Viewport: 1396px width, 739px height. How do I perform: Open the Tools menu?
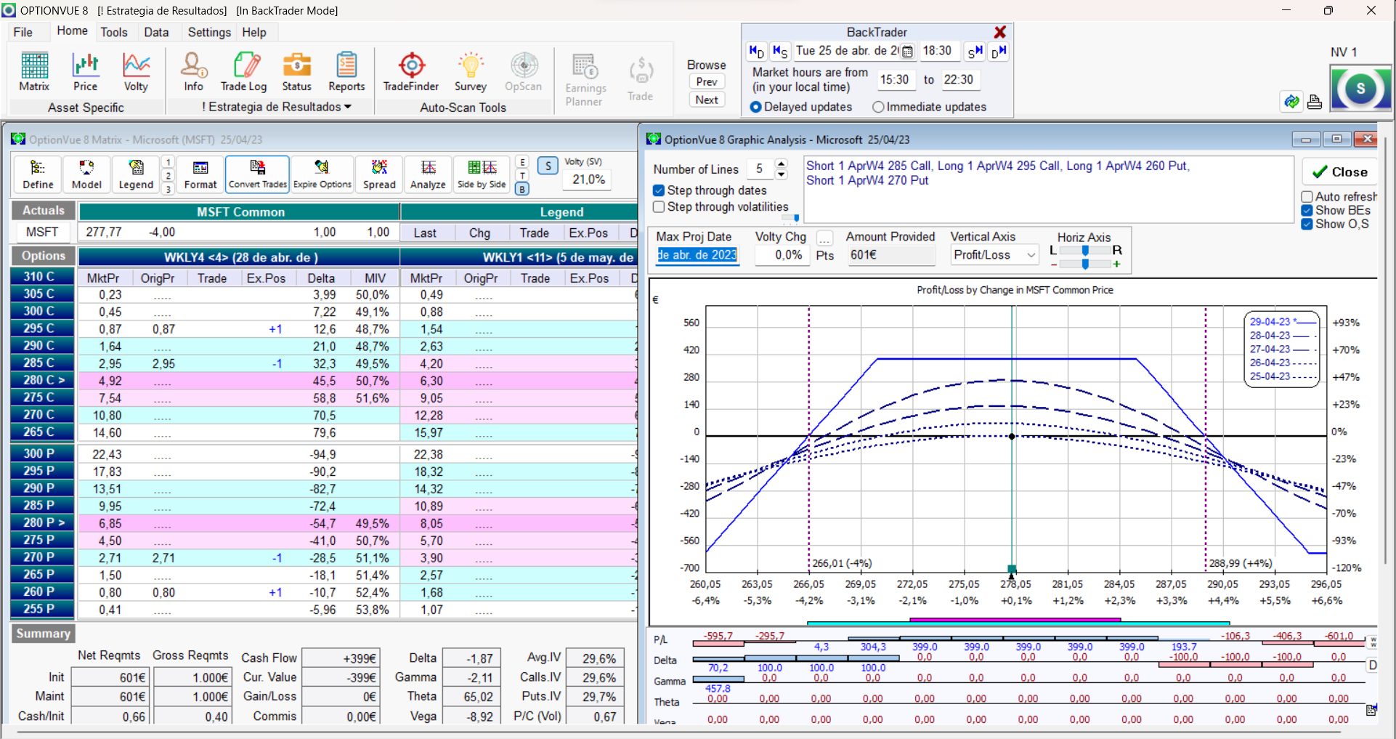[x=114, y=32]
